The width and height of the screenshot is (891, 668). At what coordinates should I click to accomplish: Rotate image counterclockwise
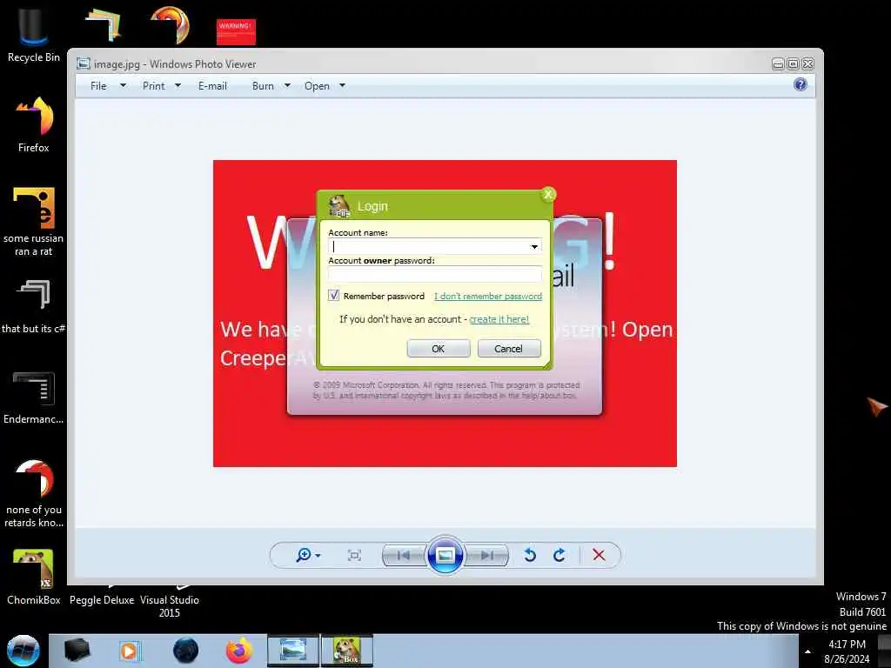point(530,555)
